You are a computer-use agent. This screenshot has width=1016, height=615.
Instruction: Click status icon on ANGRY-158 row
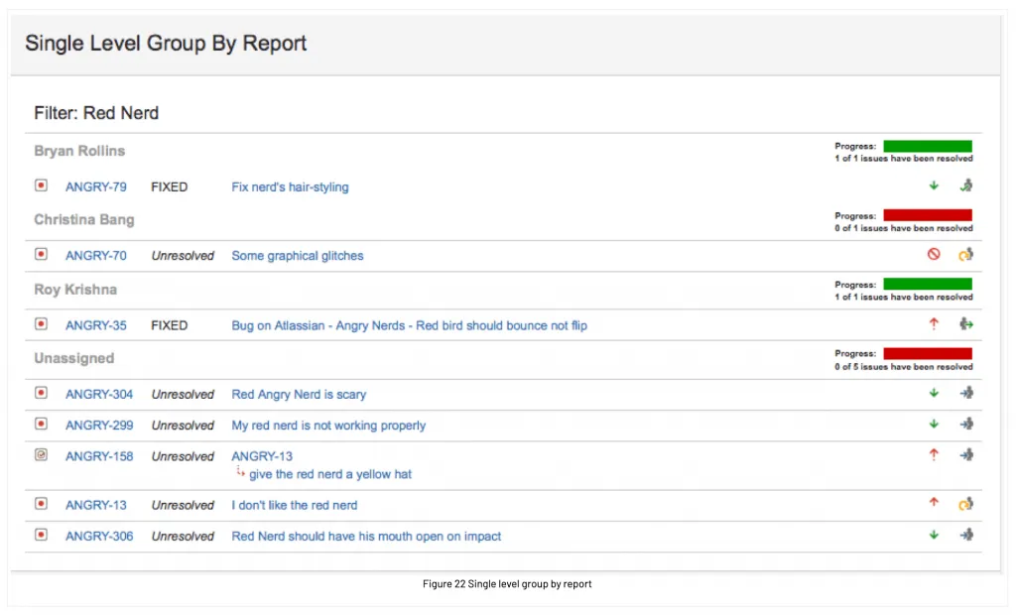[966, 455]
